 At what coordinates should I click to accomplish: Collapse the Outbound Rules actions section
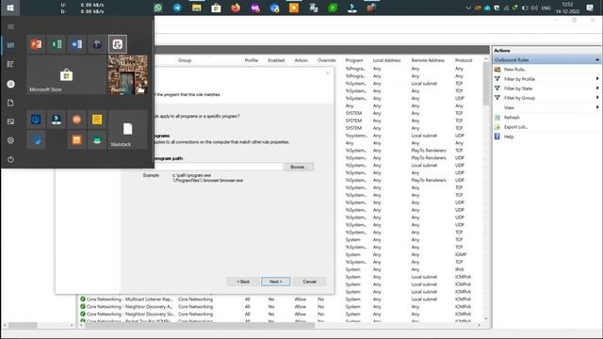point(596,60)
